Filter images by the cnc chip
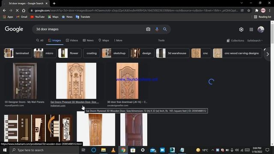 201,53
